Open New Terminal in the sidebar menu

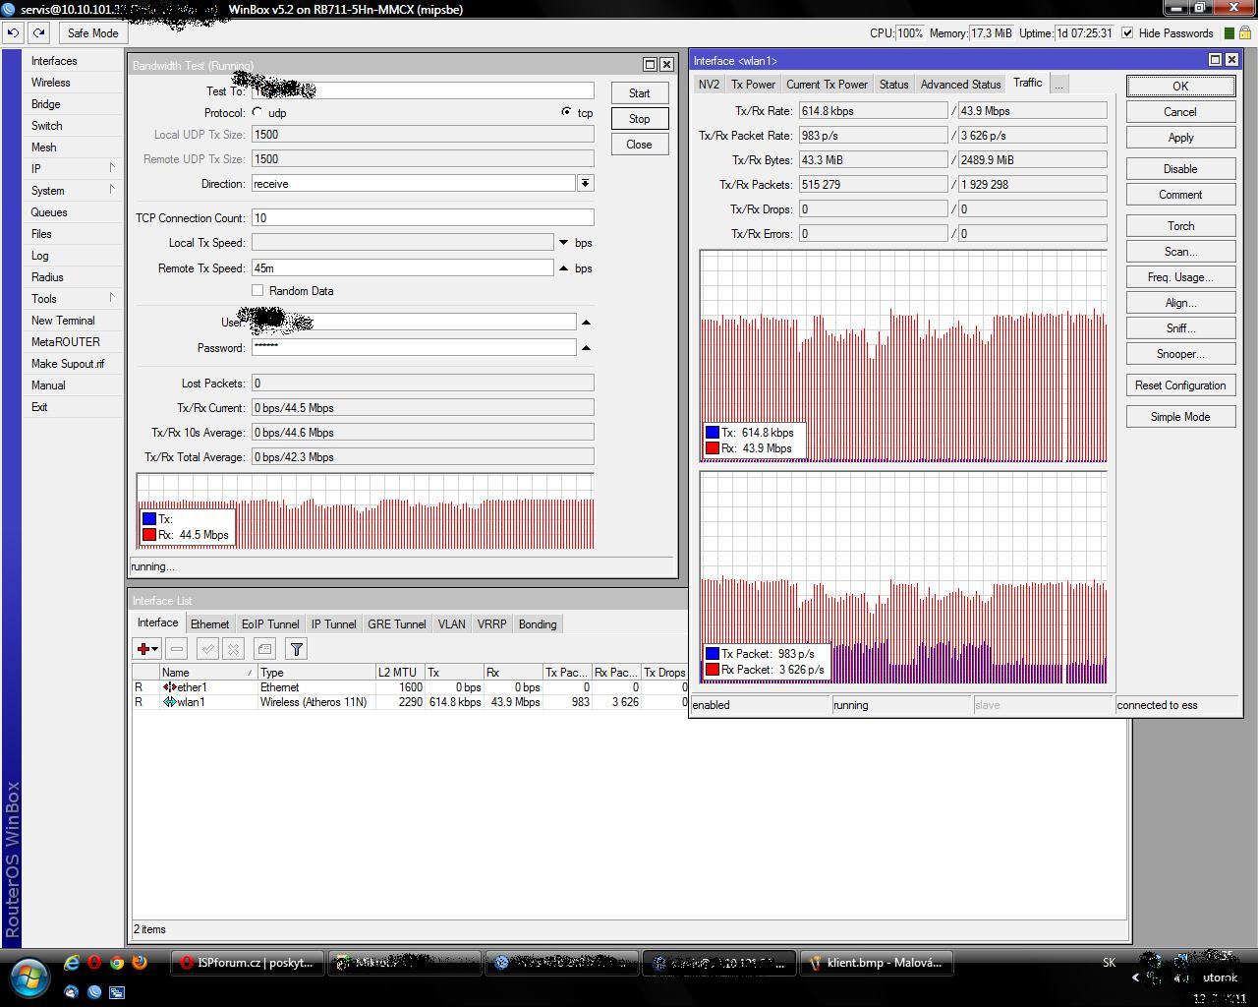(x=63, y=321)
